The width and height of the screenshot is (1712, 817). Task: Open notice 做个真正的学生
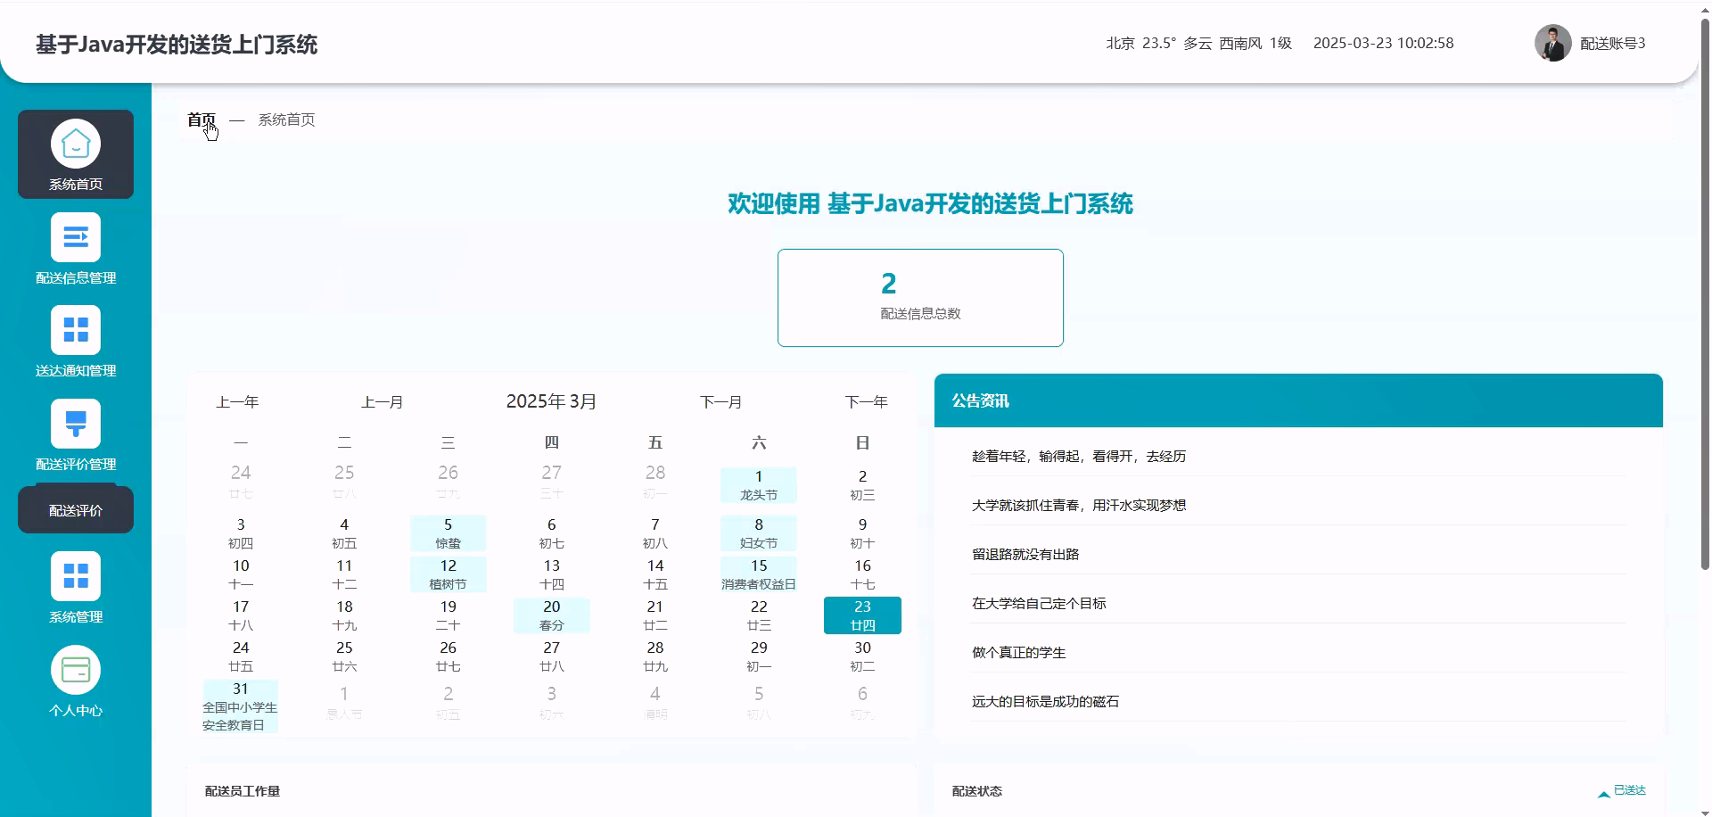coord(1018,652)
